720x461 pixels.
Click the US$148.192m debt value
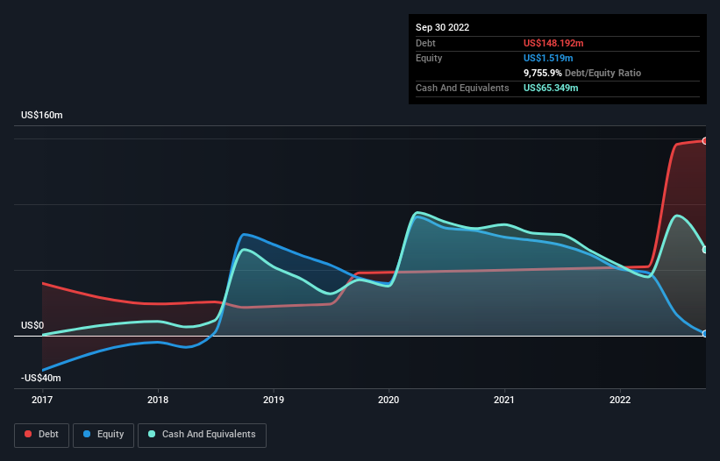click(553, 43)
